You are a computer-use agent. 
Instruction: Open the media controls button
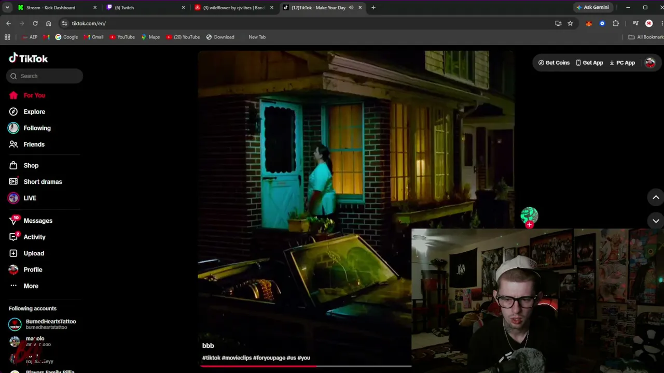point(635,23)
